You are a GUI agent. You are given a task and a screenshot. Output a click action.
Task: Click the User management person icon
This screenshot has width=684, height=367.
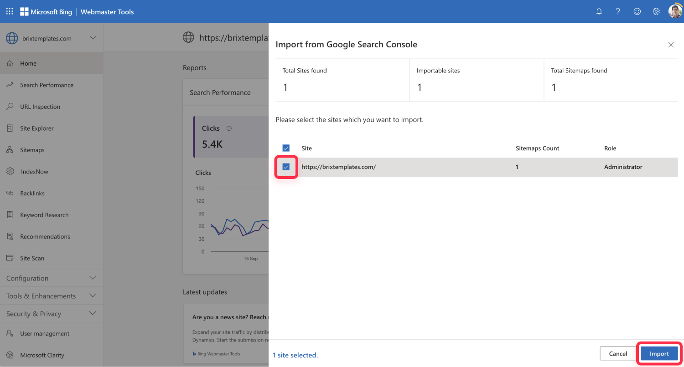point(10,333)
